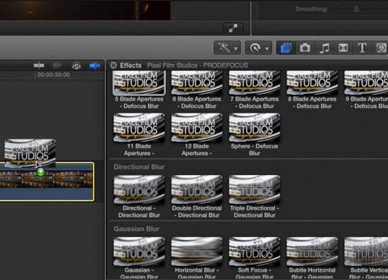Toggle audio skimming waveform icon
Image resolution: width=388 pixels, height=280 pixels.
click(x=57, y=65)
